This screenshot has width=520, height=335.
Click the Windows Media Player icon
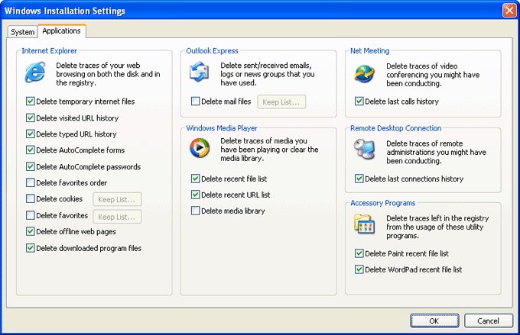click(x=200, y=147)
